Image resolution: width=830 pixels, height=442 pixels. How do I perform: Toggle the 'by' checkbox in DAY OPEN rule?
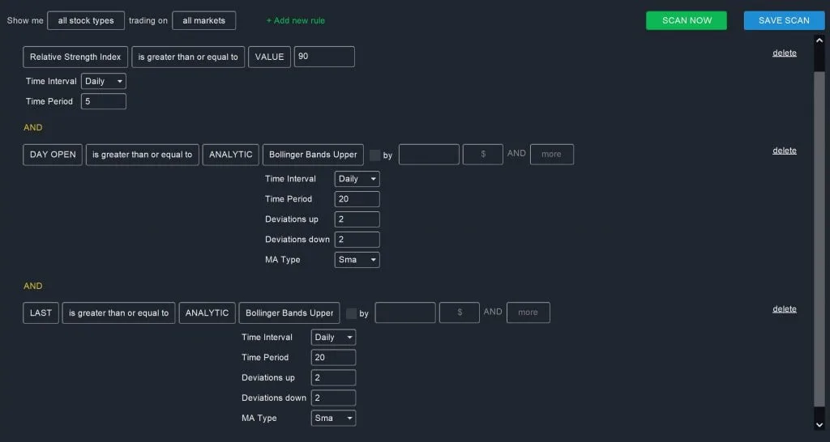coord(374,155)
